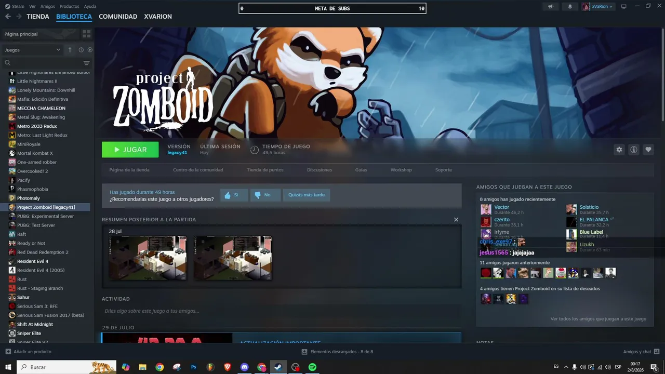Select Phasmophobia in the game list
Viewport: 665px width, 374px height.
pos(33,189)
